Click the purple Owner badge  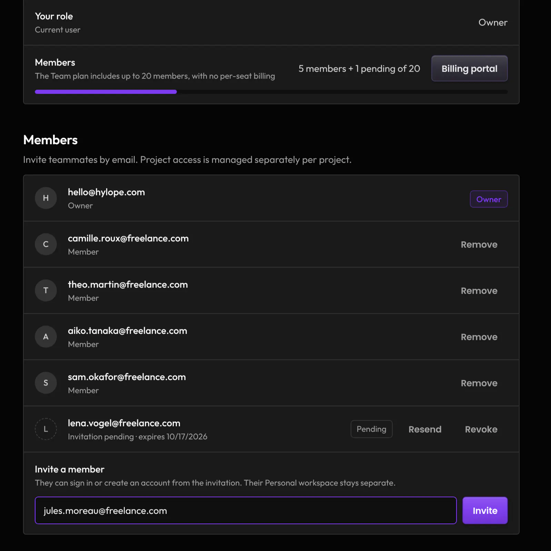tap(489, 199)
